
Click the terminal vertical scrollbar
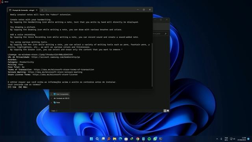152,64
